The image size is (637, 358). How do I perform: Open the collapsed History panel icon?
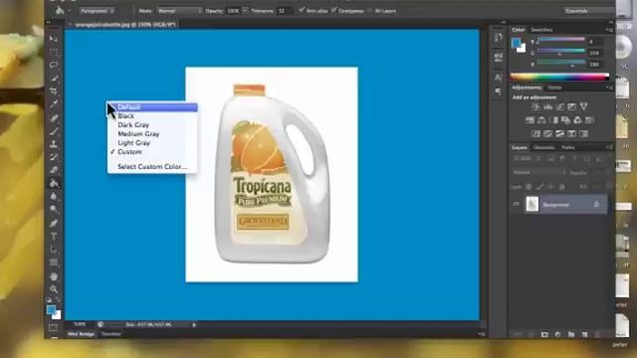[x=499, y=38]
